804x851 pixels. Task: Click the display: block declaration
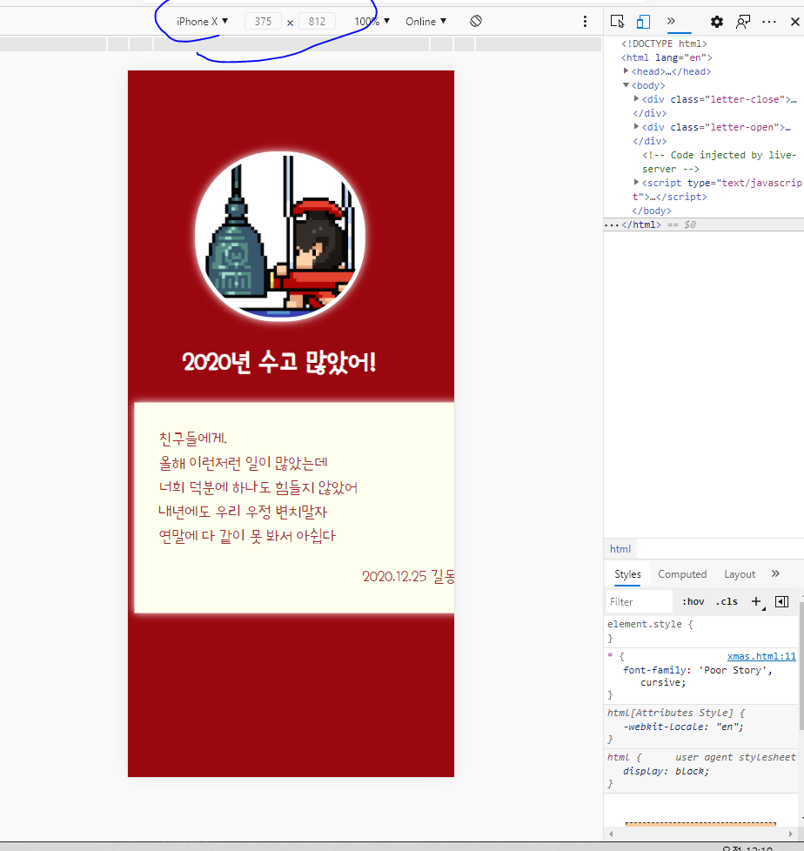pyautogui.click(x=667, y=771)
